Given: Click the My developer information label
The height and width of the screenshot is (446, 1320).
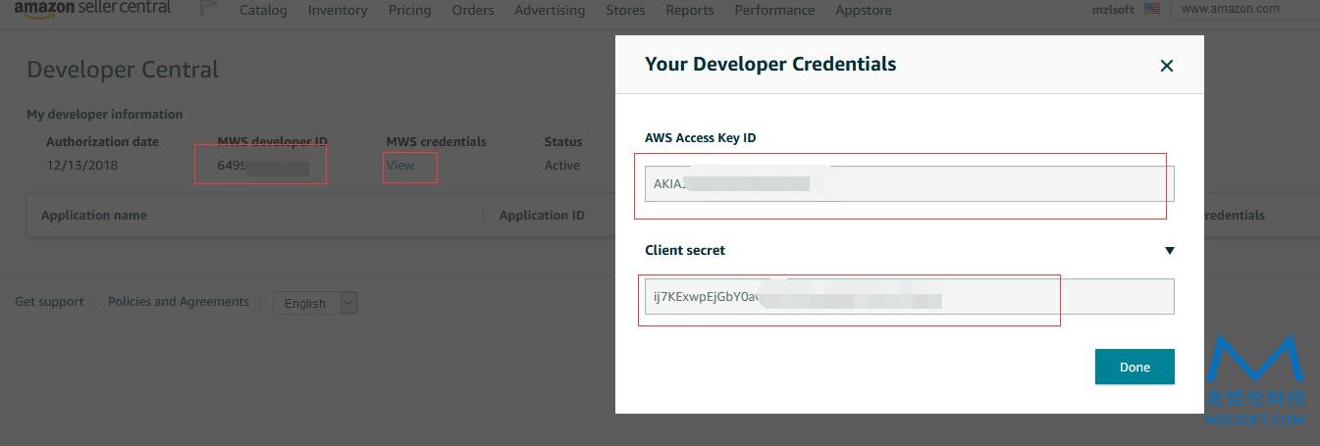Looking at the screenshot, I should (105, 115).
